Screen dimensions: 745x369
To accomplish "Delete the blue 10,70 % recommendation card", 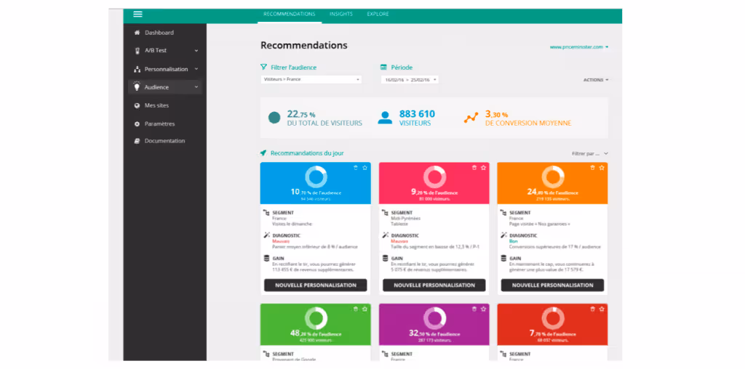I will pyautogui.click(x=355, y=167).
